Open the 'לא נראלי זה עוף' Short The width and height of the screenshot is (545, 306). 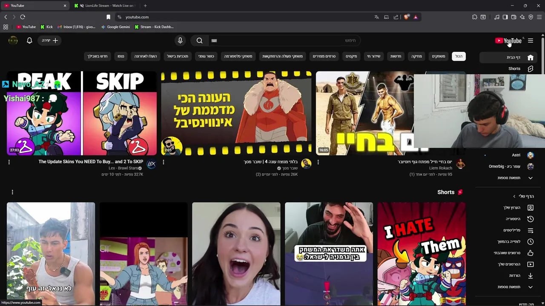point(51,254)
